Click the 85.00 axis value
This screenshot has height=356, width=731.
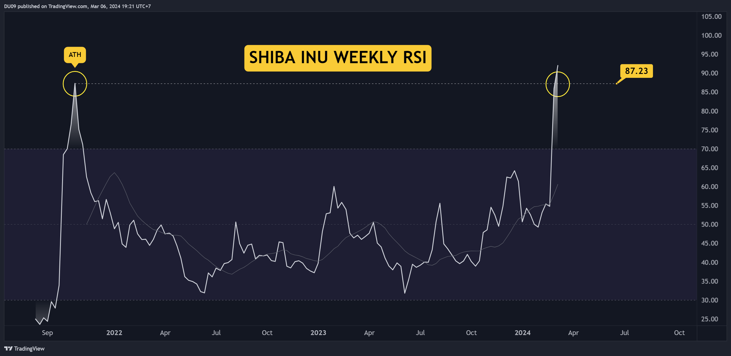(x=710, y=92)
